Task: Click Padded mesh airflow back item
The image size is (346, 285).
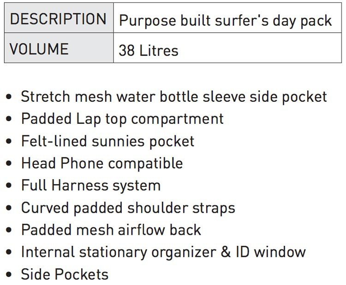Action: coord(111,230)
